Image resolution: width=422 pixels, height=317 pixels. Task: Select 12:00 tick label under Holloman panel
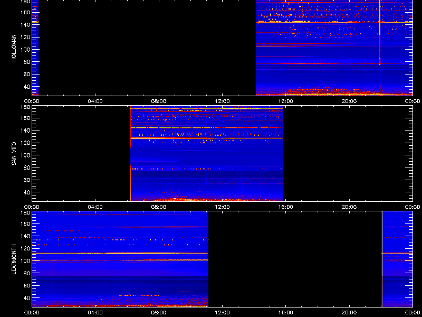click(x=222, y=101)
